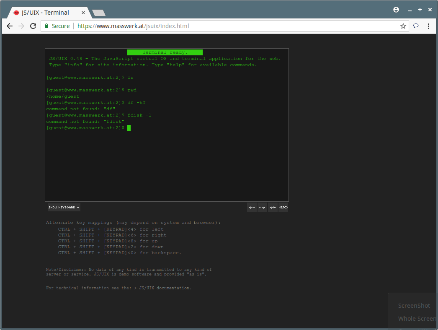This screenshot has height=330, width=438.
Task: Click the left-arrow cursor key below the terminal
Action: tap(252, 207)
